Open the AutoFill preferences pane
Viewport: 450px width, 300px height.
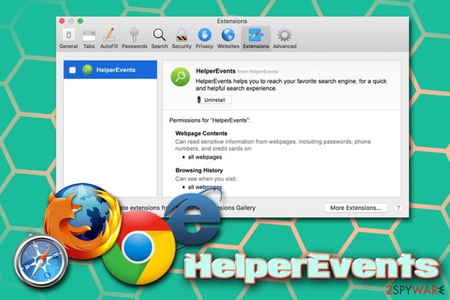[x=109, y=39]
